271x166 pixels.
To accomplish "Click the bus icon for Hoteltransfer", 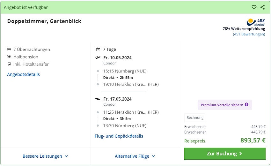I will tap(9, 64).
